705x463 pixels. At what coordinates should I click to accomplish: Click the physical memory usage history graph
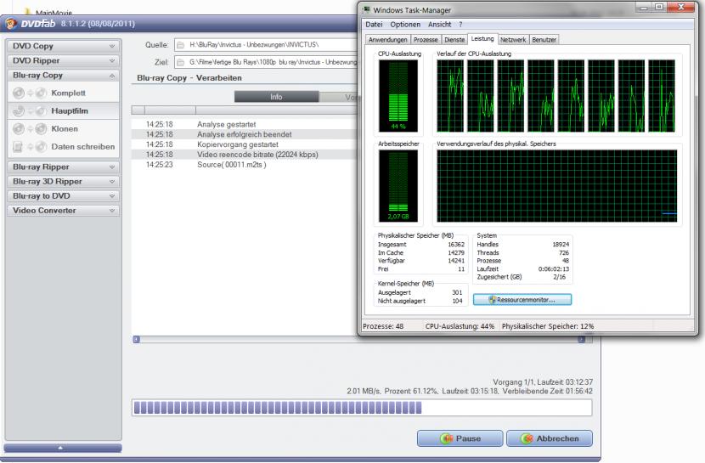556,186
